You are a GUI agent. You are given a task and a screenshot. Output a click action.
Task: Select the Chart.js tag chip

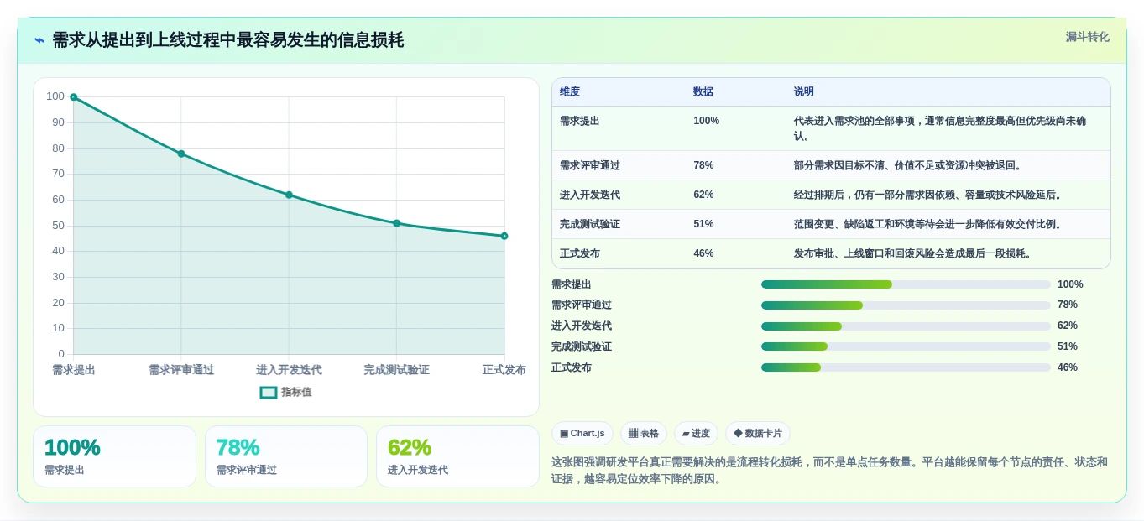582,433
